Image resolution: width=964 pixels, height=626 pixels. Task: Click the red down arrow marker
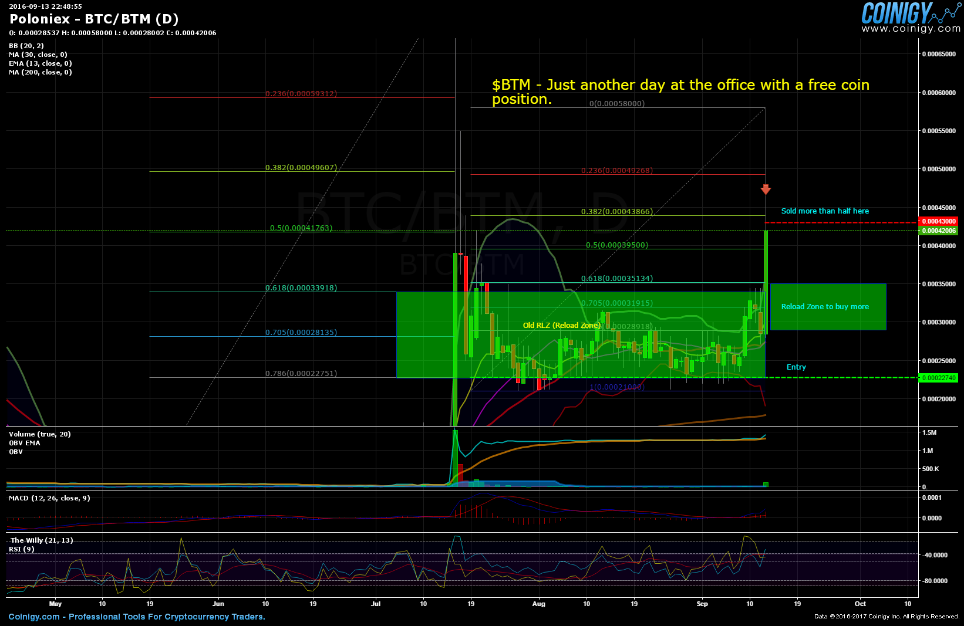766,189
